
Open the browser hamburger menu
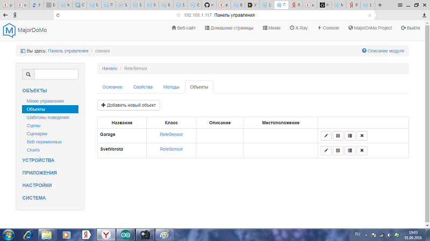tap(400, 5)
